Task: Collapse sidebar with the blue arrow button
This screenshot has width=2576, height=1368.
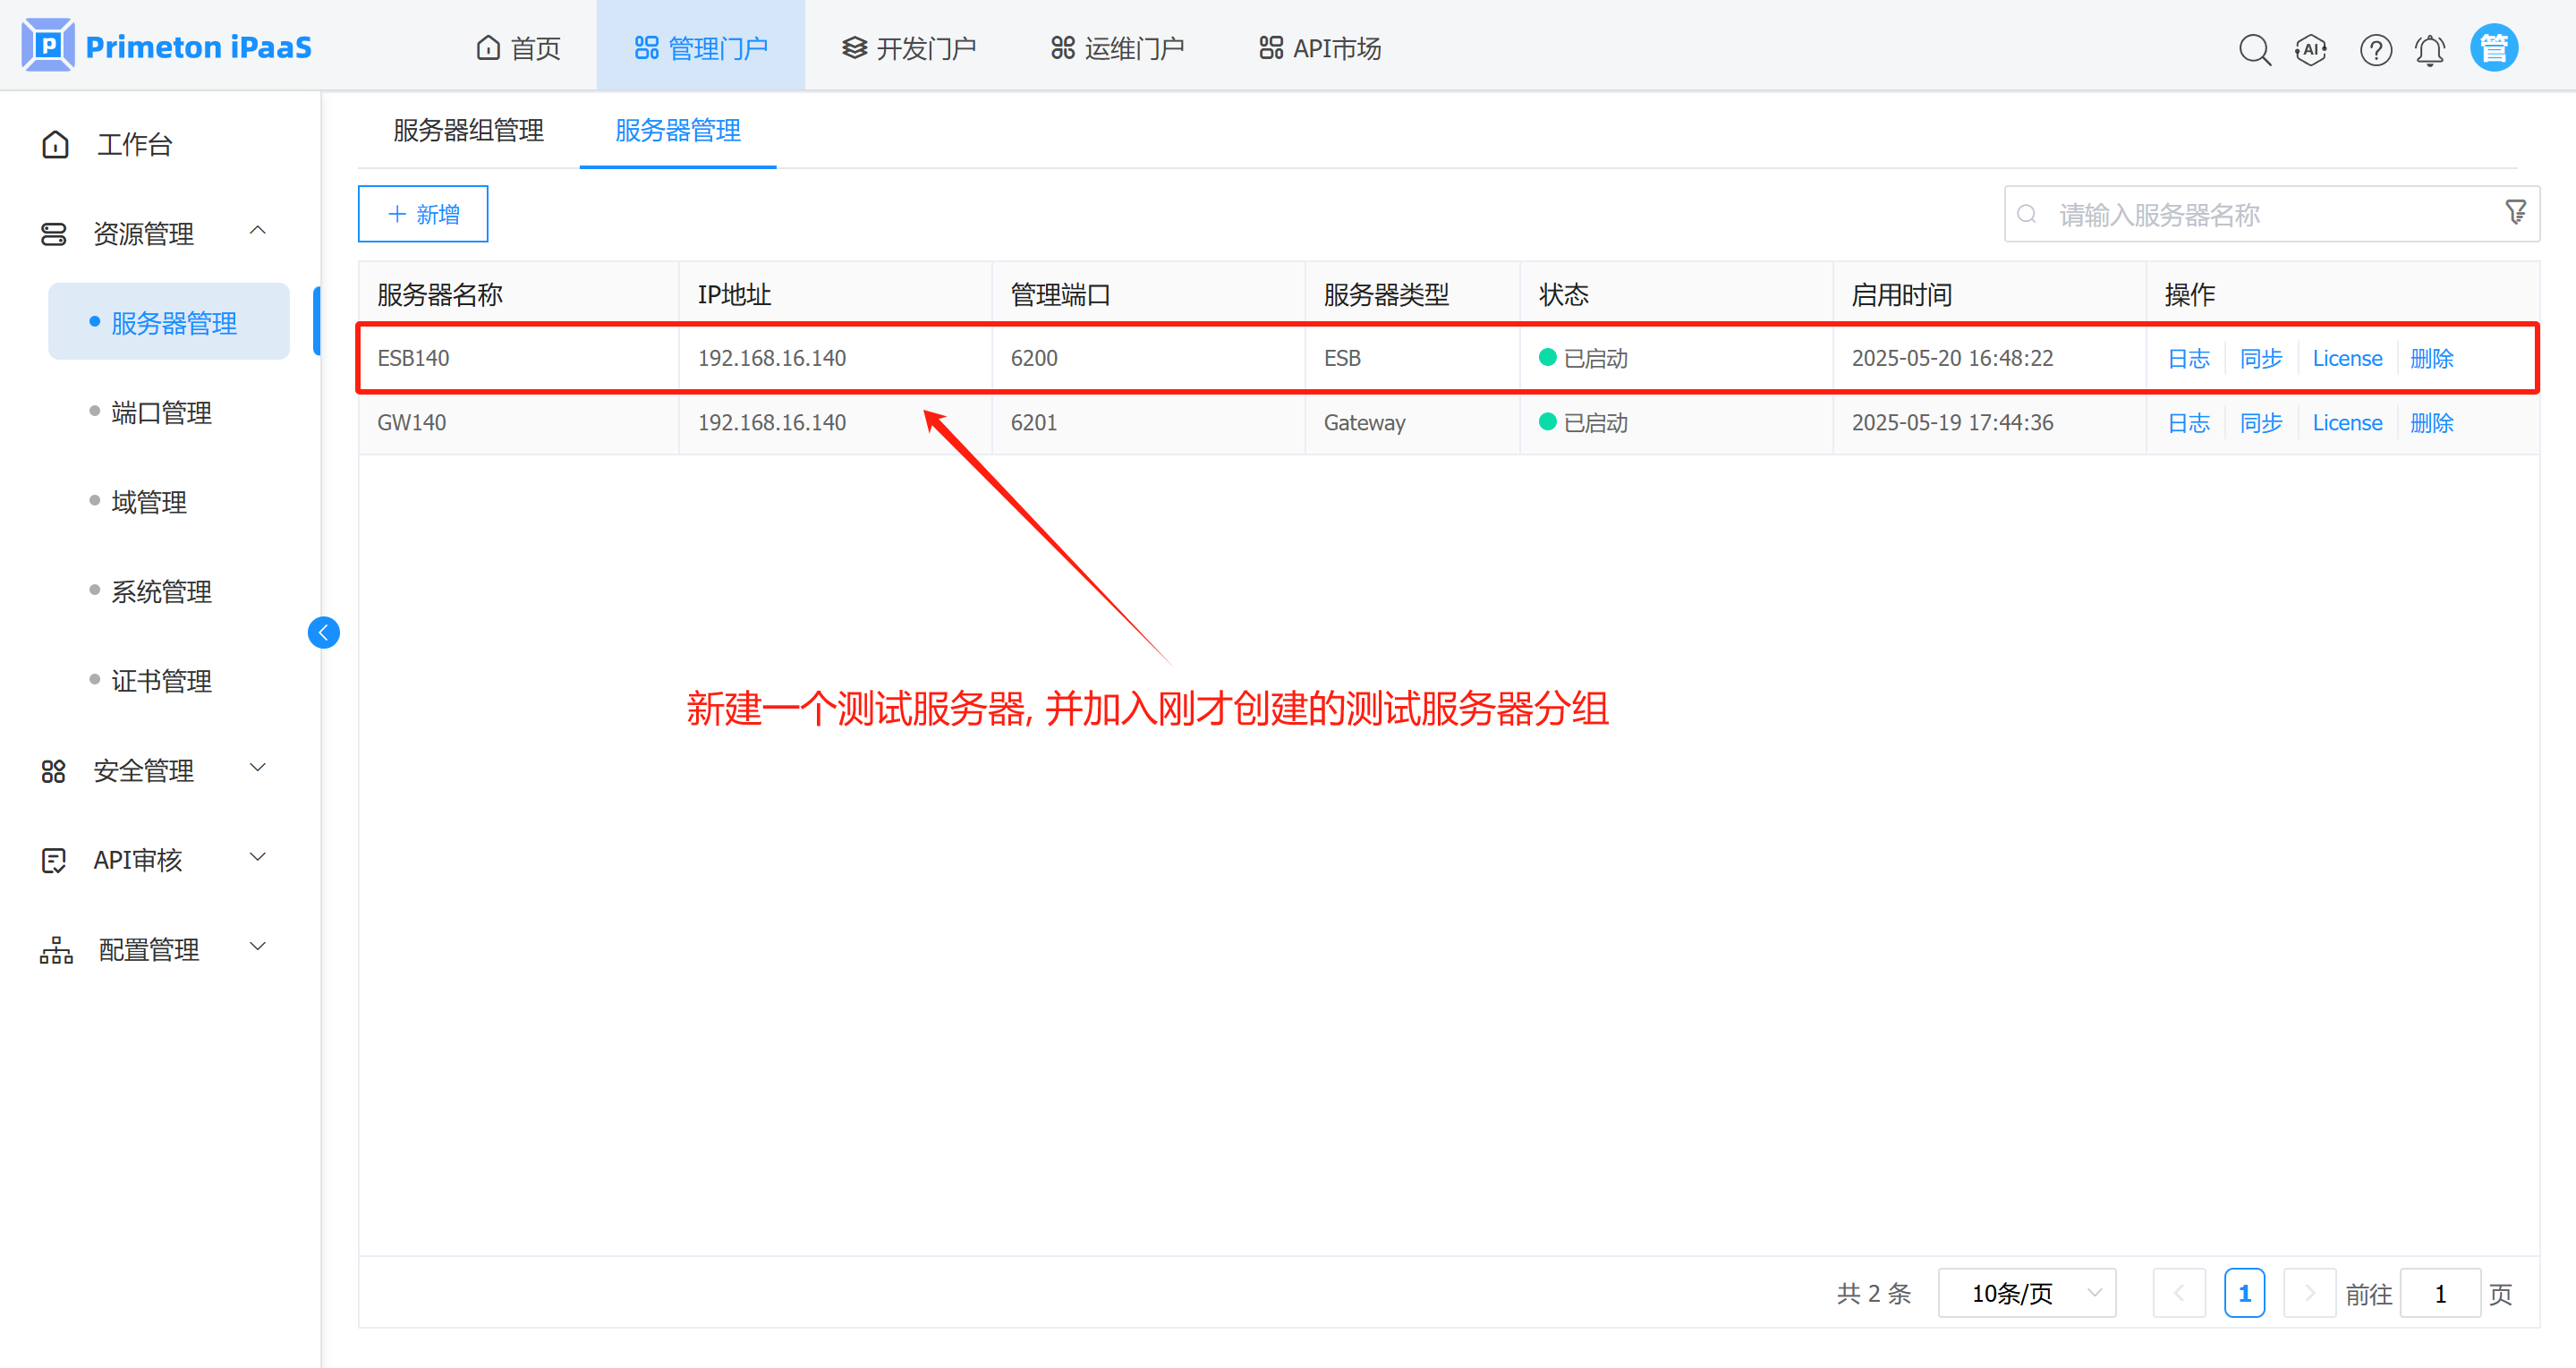Action: [323, 632]
